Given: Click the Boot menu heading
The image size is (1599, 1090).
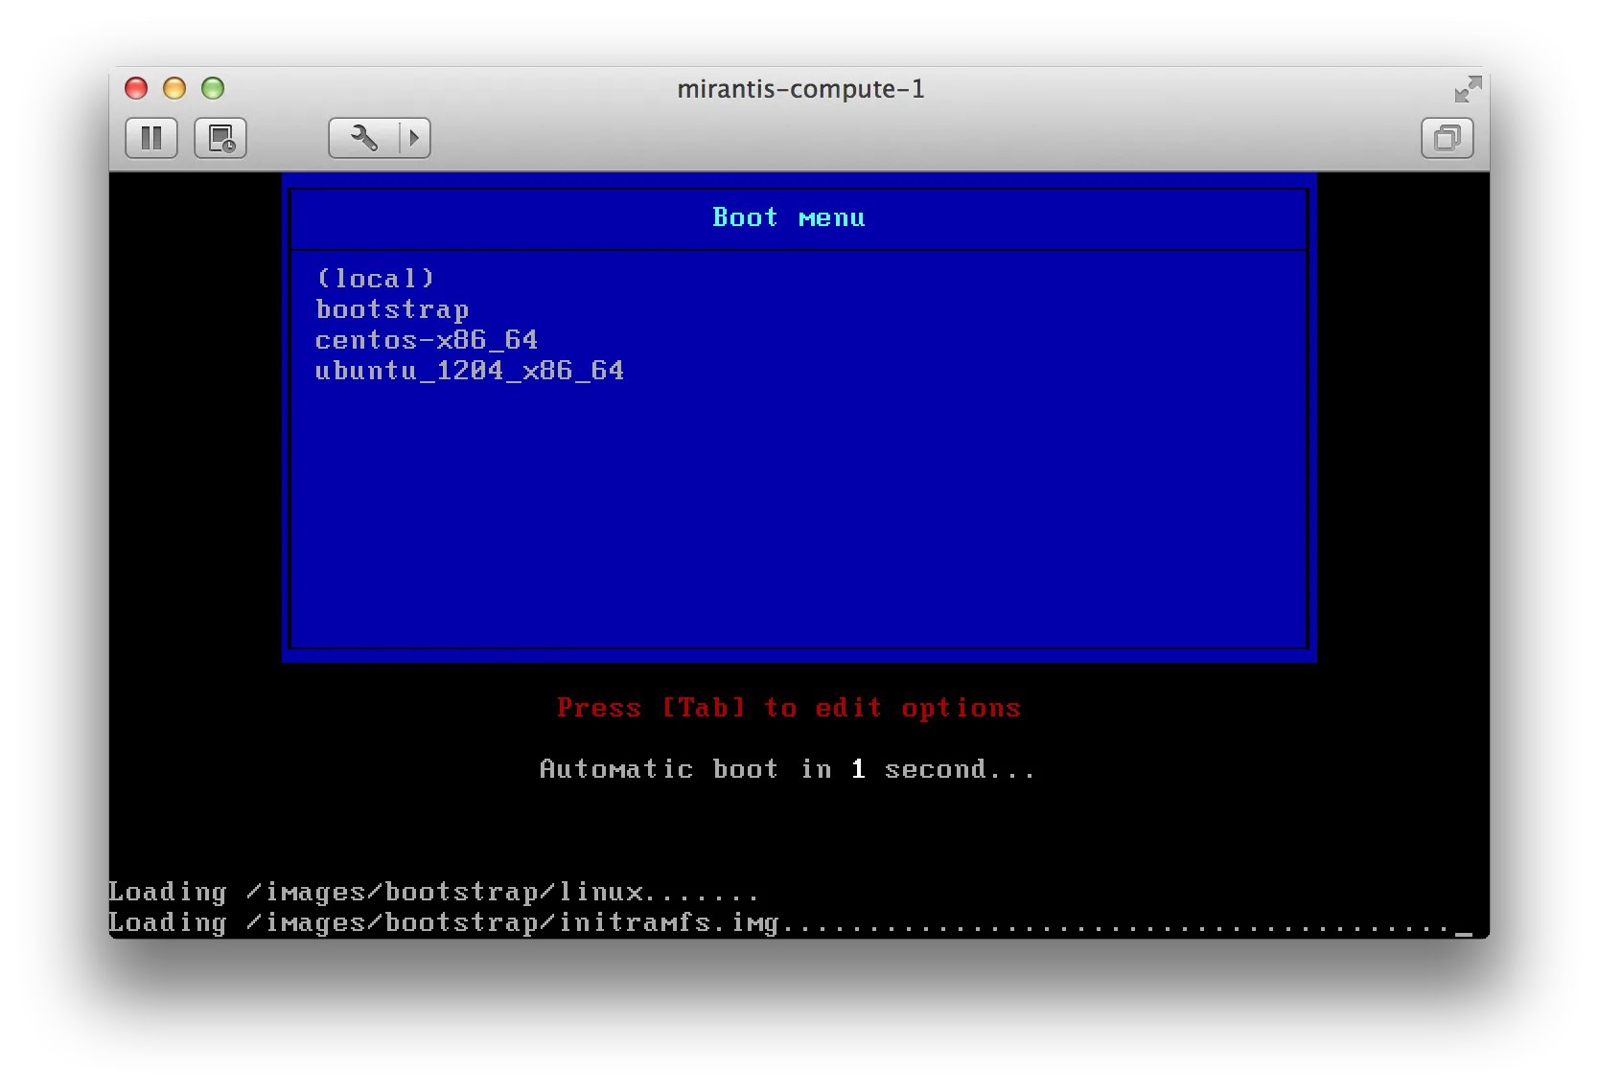Looking at the screenshot, I should click(x=788, y=217).
